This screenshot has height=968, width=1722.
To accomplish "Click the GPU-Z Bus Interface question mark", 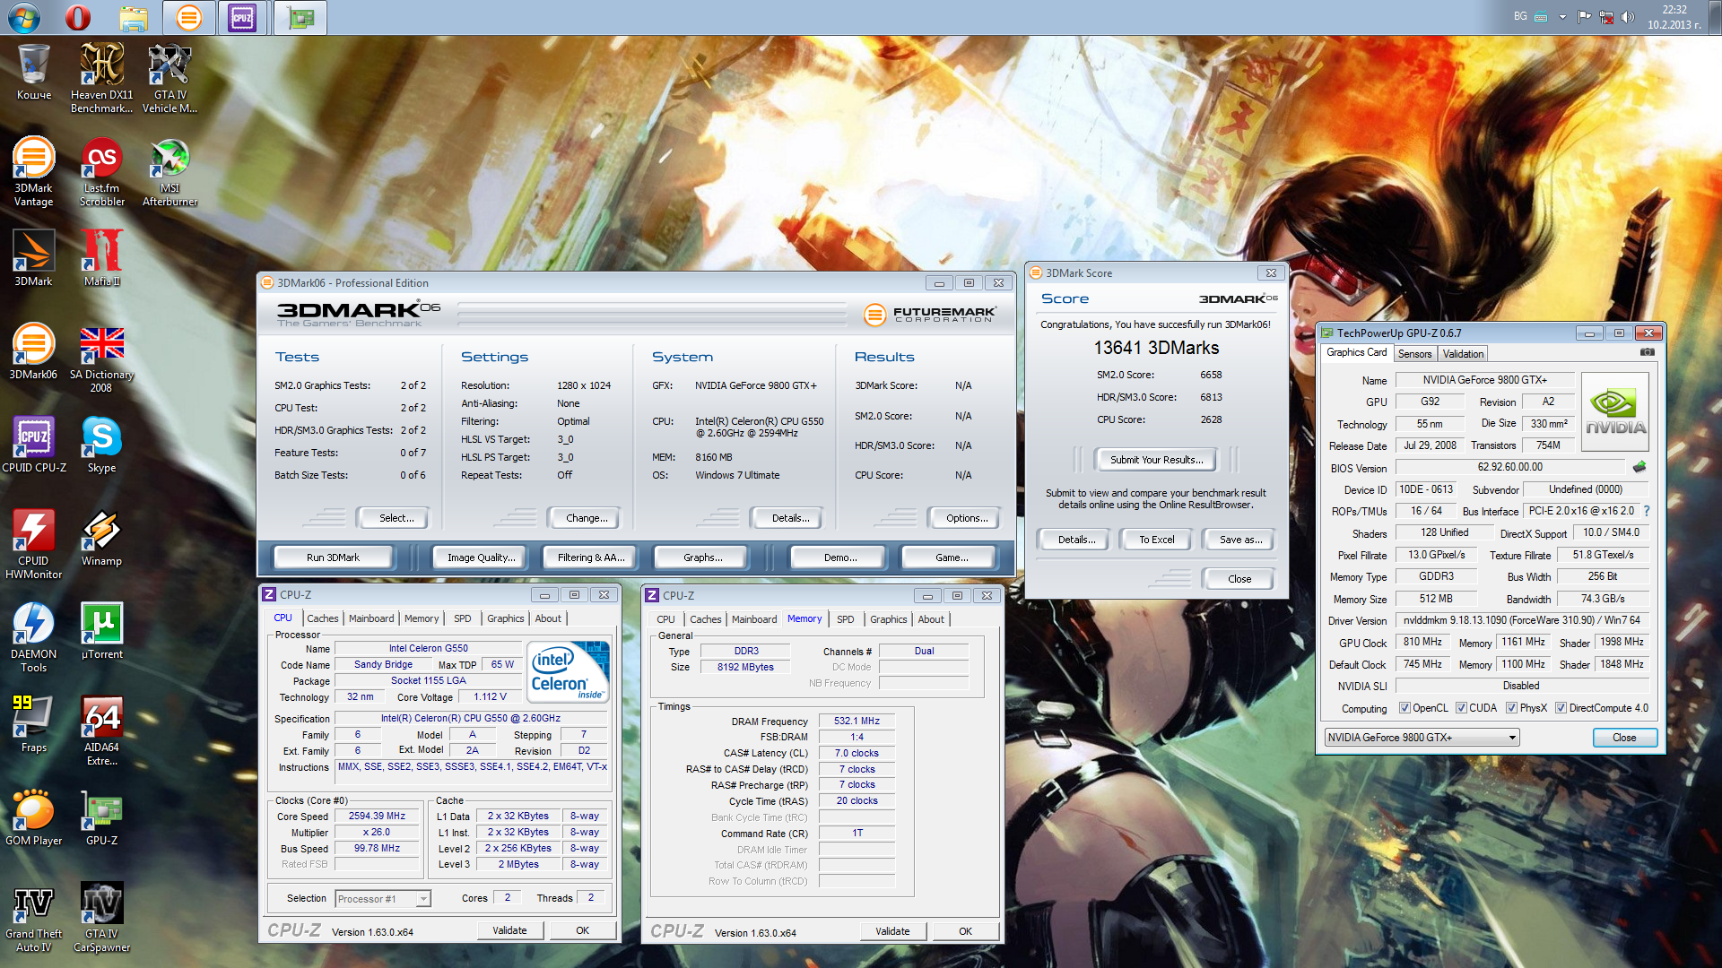I will point(1647,511).
